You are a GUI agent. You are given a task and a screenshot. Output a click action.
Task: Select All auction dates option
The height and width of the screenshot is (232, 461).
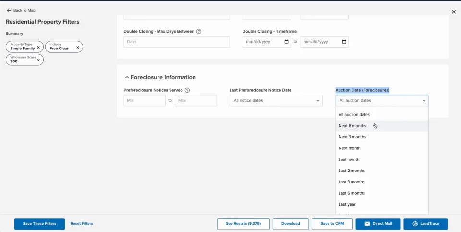coord(382,115)
